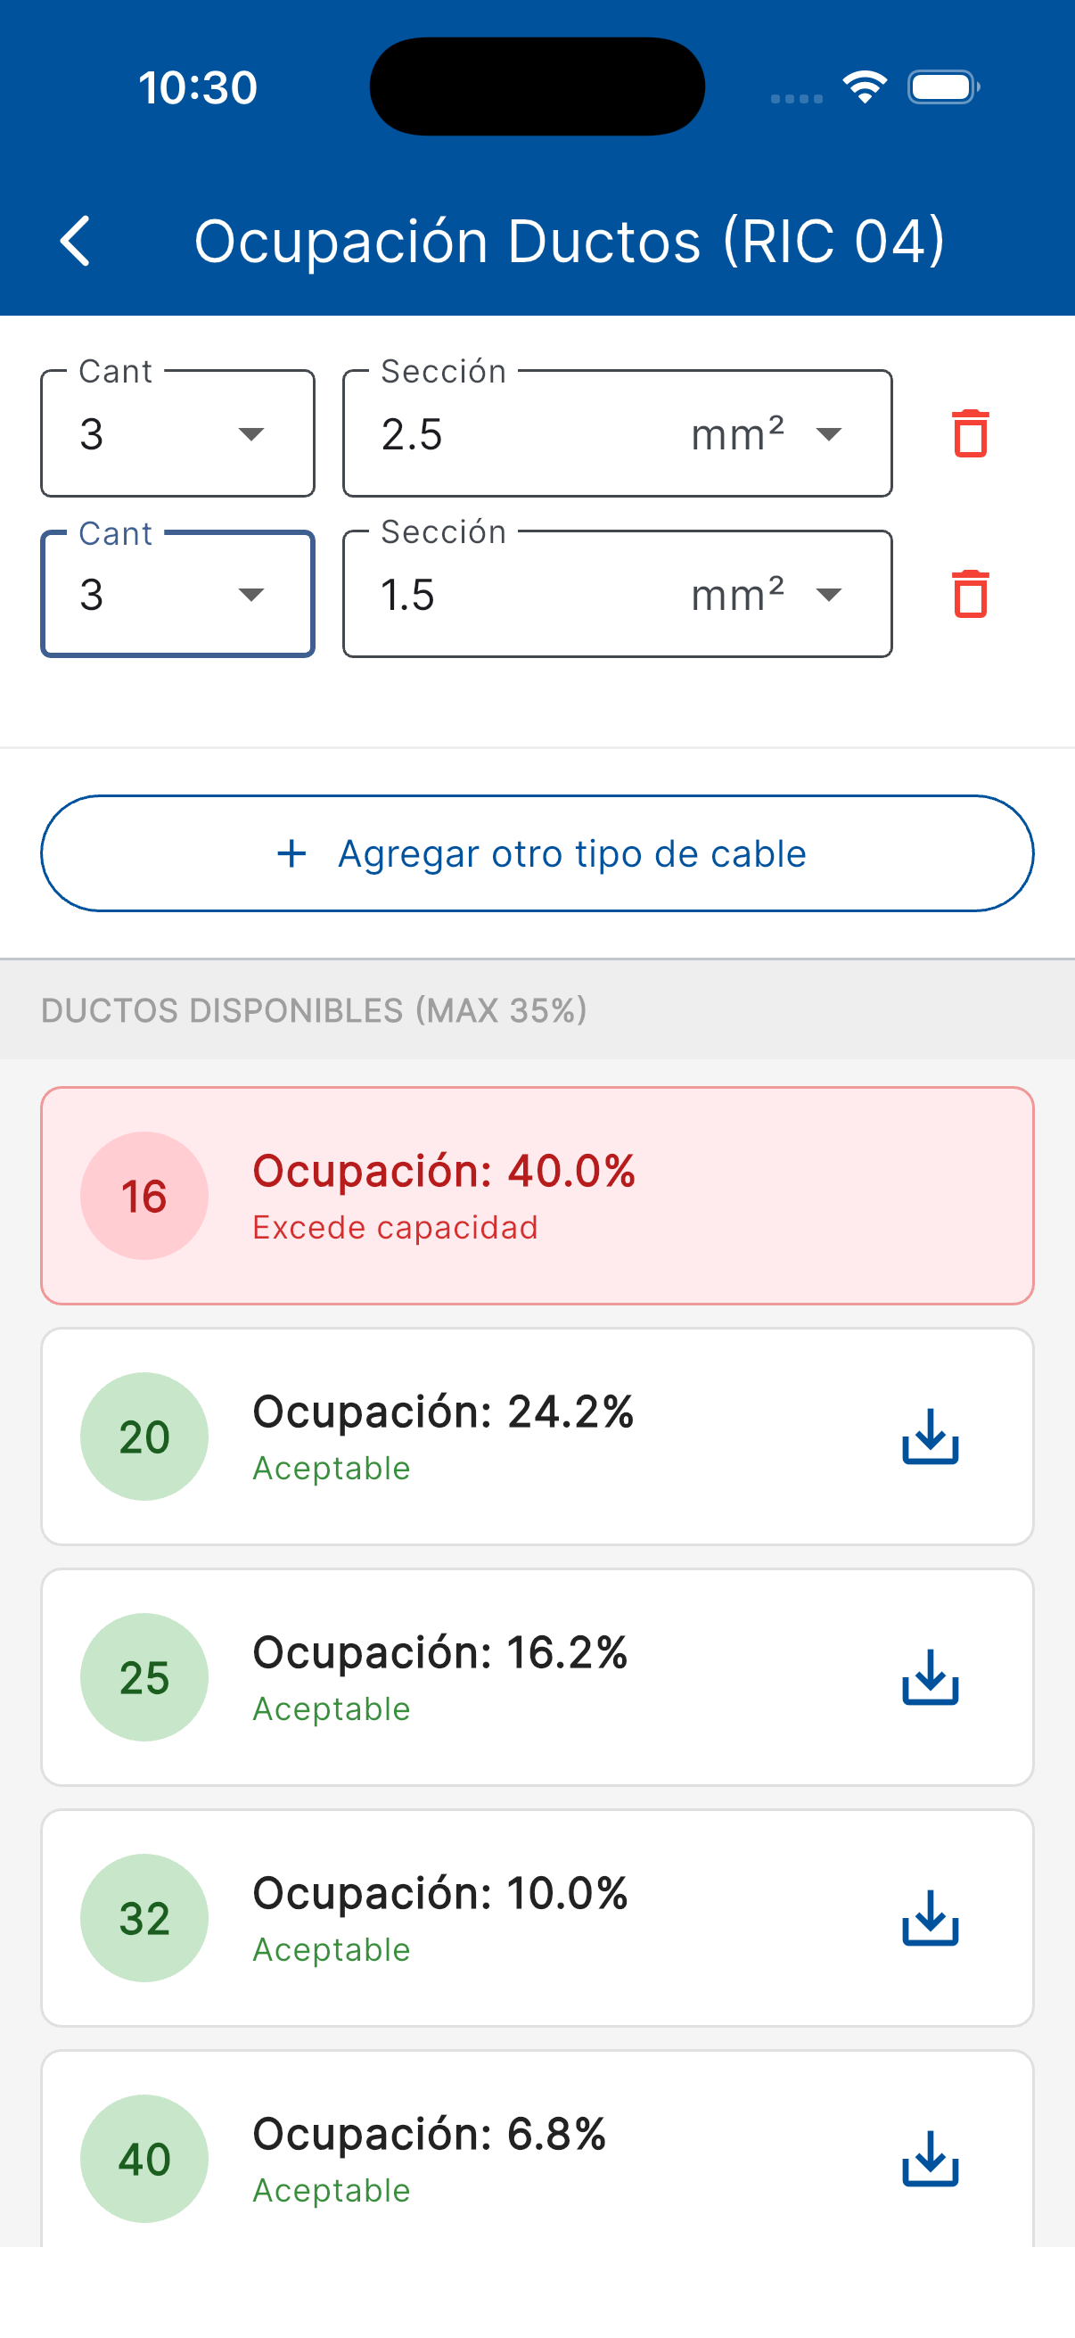The height and width of the screenshot is (2338, 1075).
Task: Tap the Wi-Fi status icon
Action: pos(865,87)
